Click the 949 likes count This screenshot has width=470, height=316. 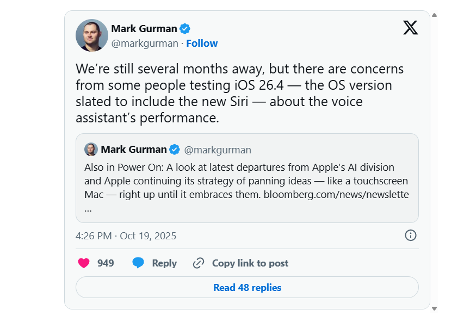point(106,263)
